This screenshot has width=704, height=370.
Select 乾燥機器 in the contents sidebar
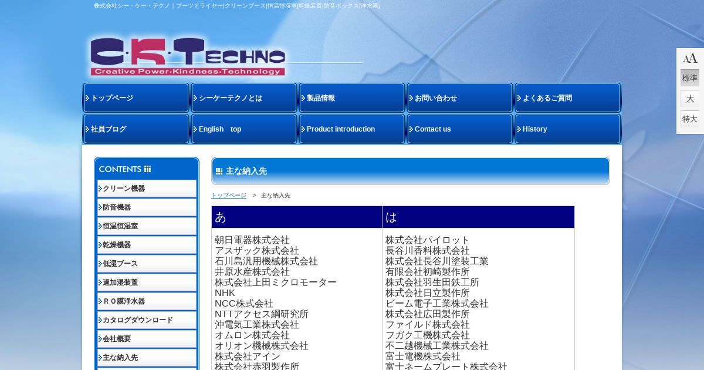coord(147,245)
